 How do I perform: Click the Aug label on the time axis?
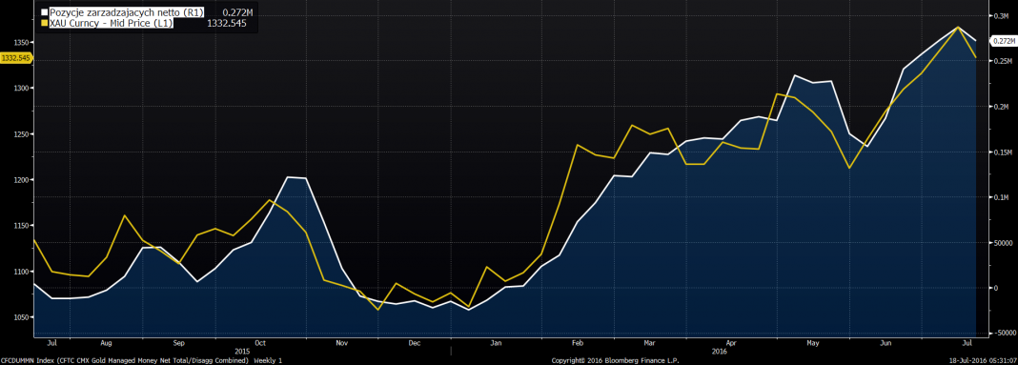107,342
